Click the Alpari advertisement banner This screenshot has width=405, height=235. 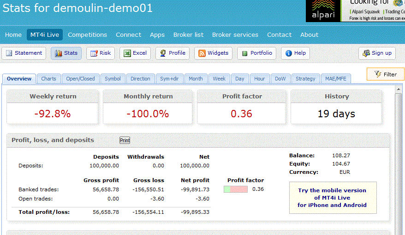pyautogui.click(x=355, y=11)
